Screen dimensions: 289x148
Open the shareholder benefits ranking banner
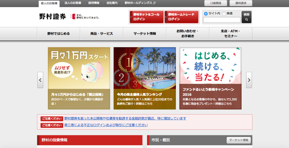(144, 78)
